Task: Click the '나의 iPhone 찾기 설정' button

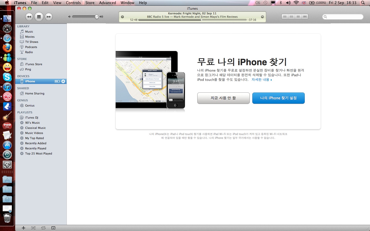Action: [x=278, y=98]
